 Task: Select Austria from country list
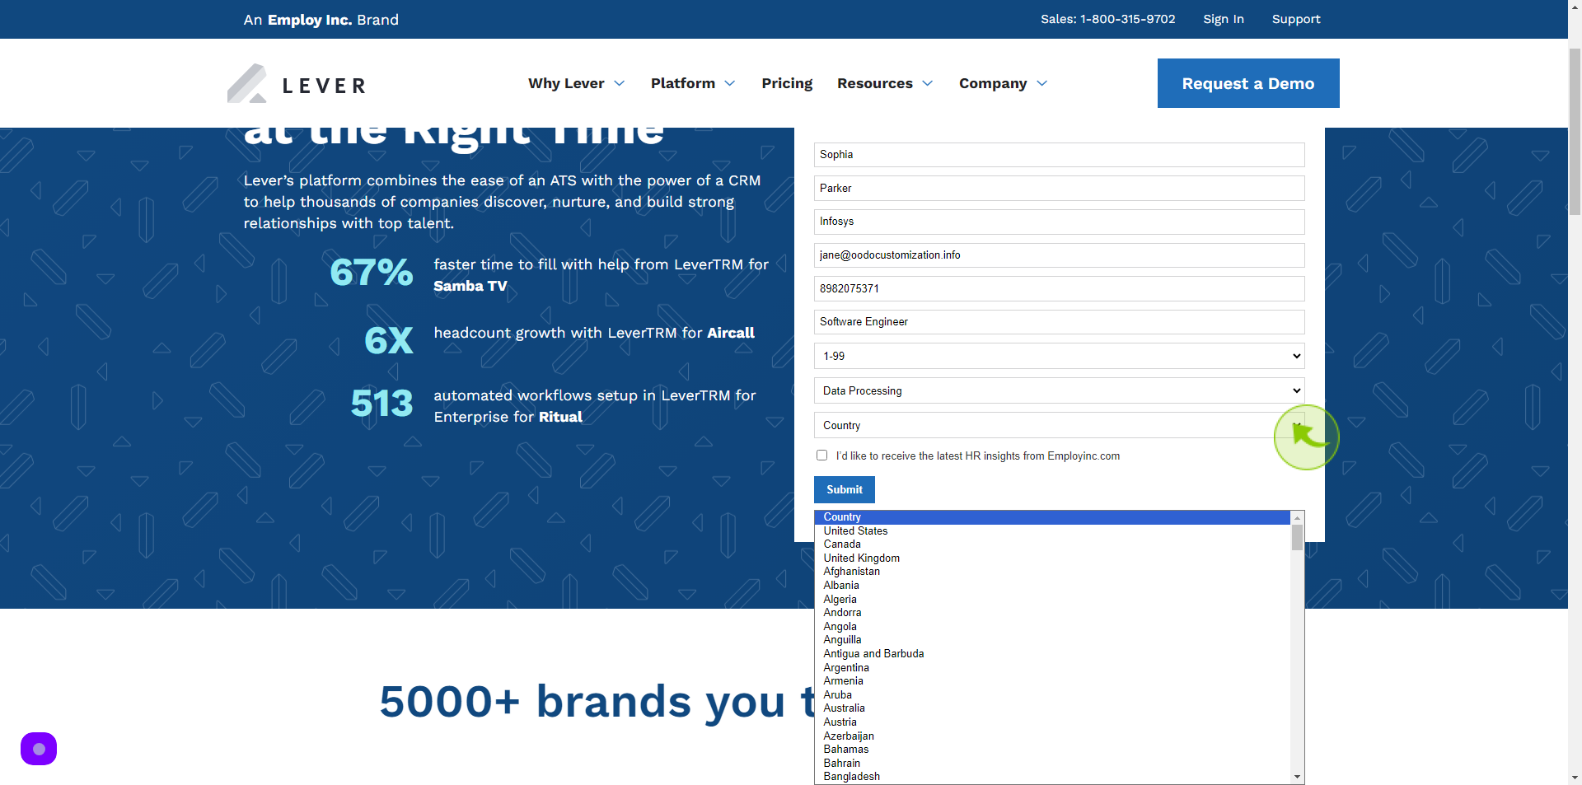click(1052, 722)
